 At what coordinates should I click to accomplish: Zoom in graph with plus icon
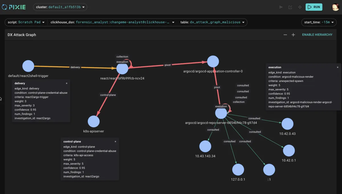coord(293,35)
